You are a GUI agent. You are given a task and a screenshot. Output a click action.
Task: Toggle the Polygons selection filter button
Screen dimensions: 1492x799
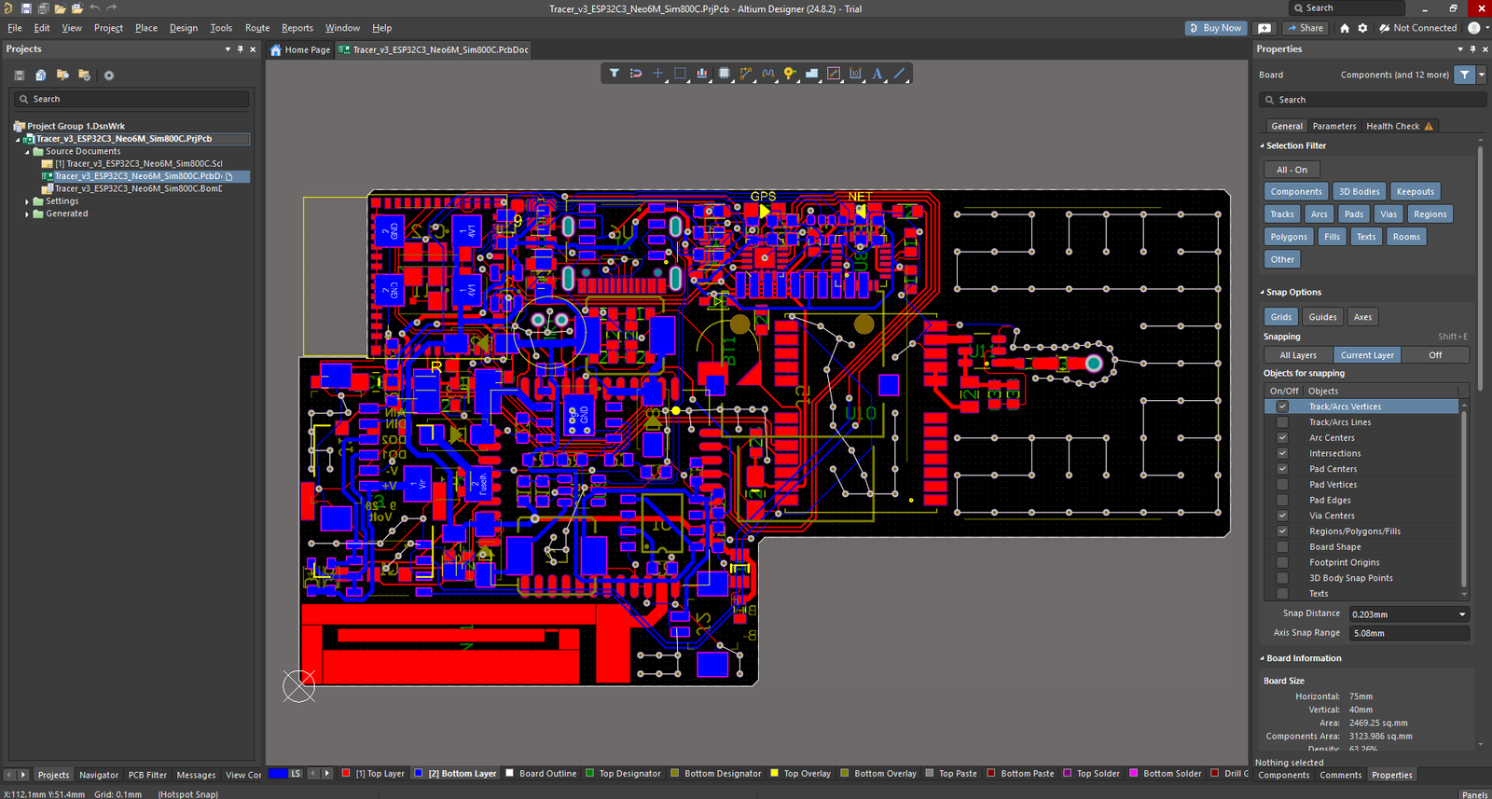[1288, 237]
